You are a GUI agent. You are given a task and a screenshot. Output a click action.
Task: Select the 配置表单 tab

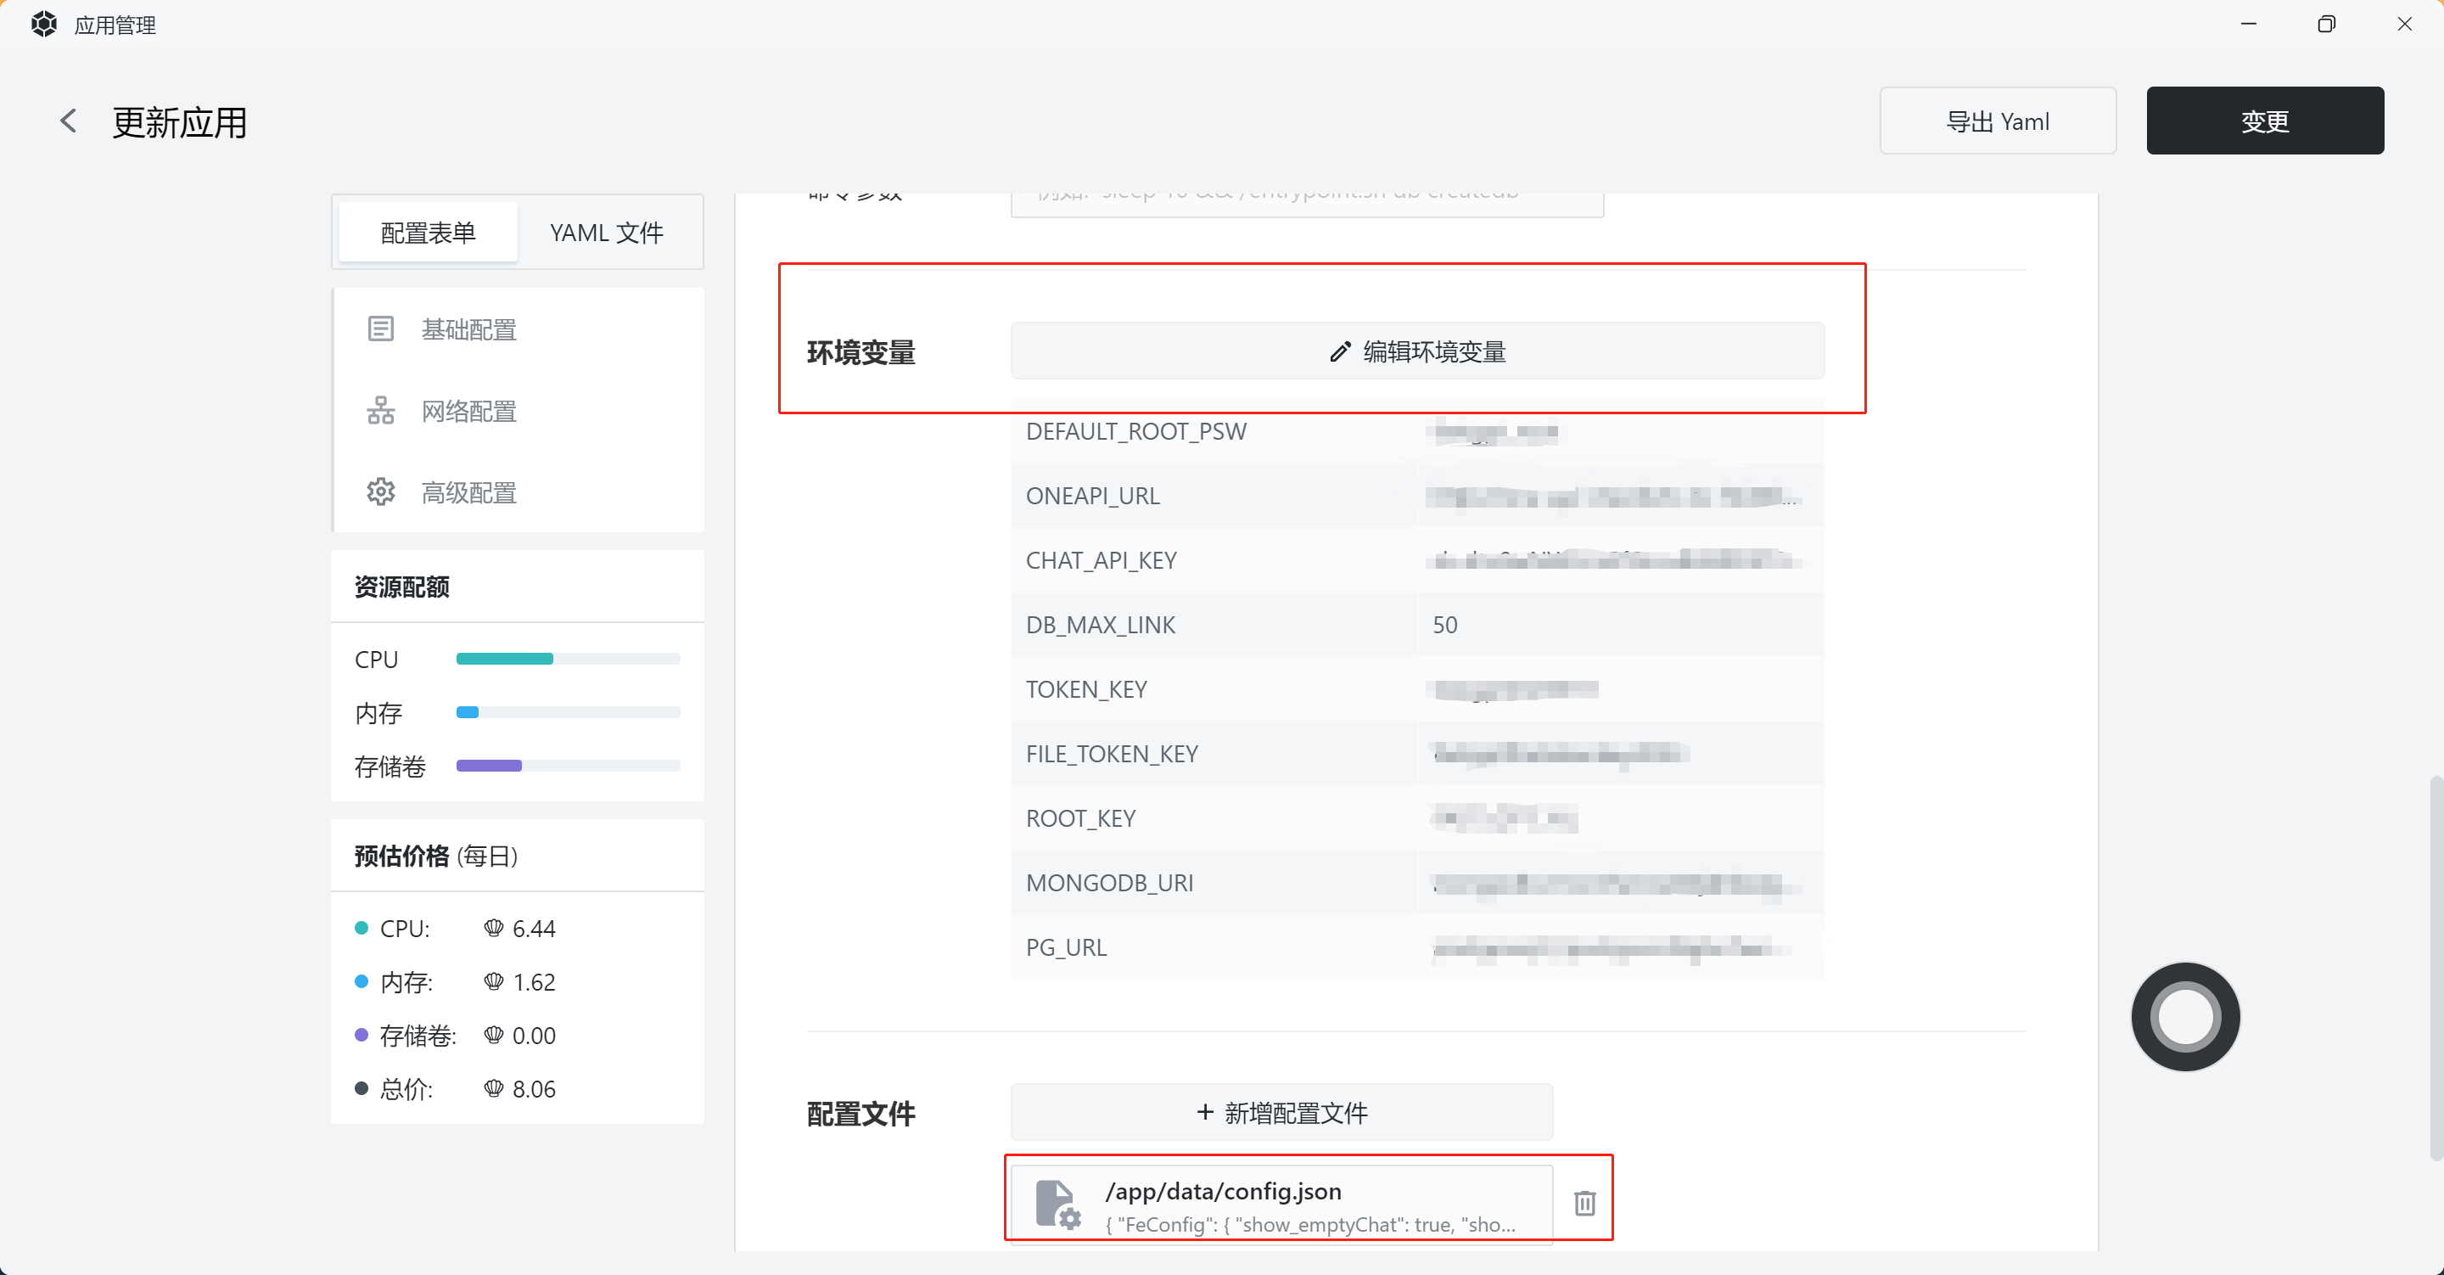[x=428, y=233]
